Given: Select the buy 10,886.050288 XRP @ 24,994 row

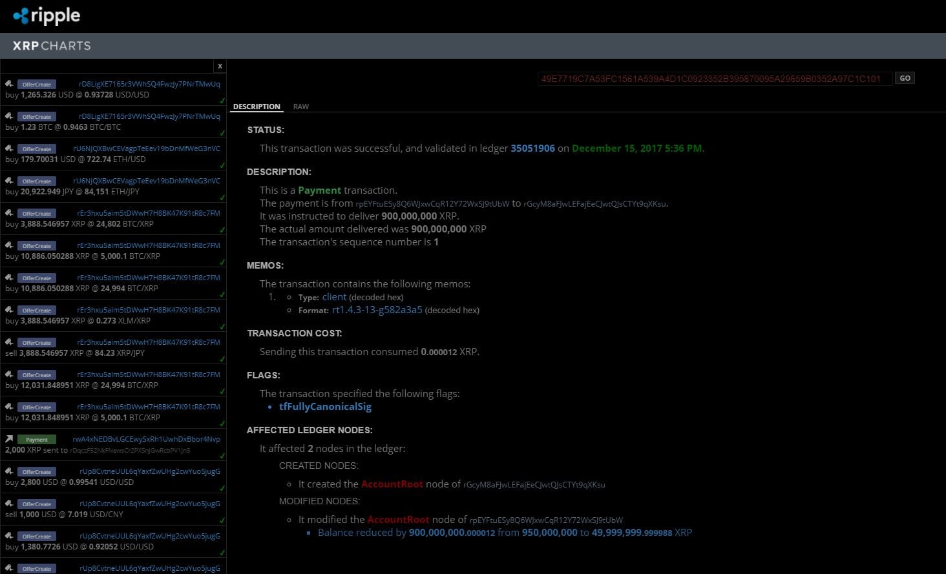Looking at the screenshot, I should 113,283.
